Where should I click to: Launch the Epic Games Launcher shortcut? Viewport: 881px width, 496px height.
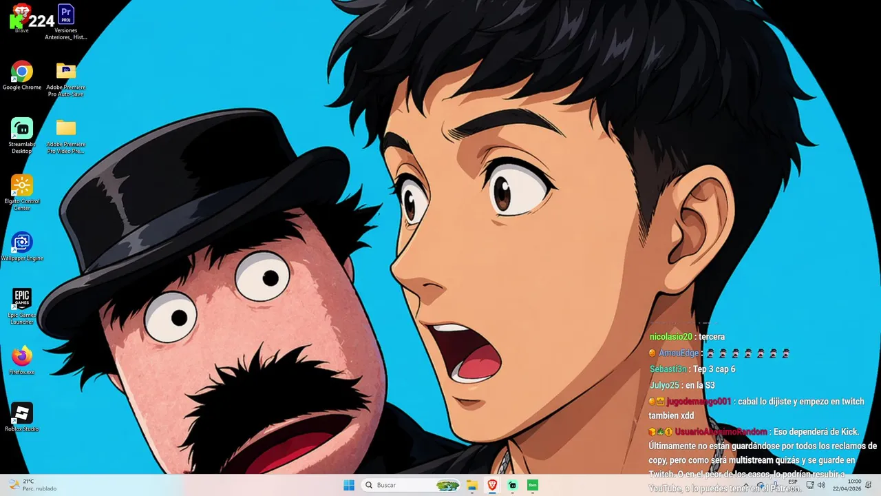point(22,307)
